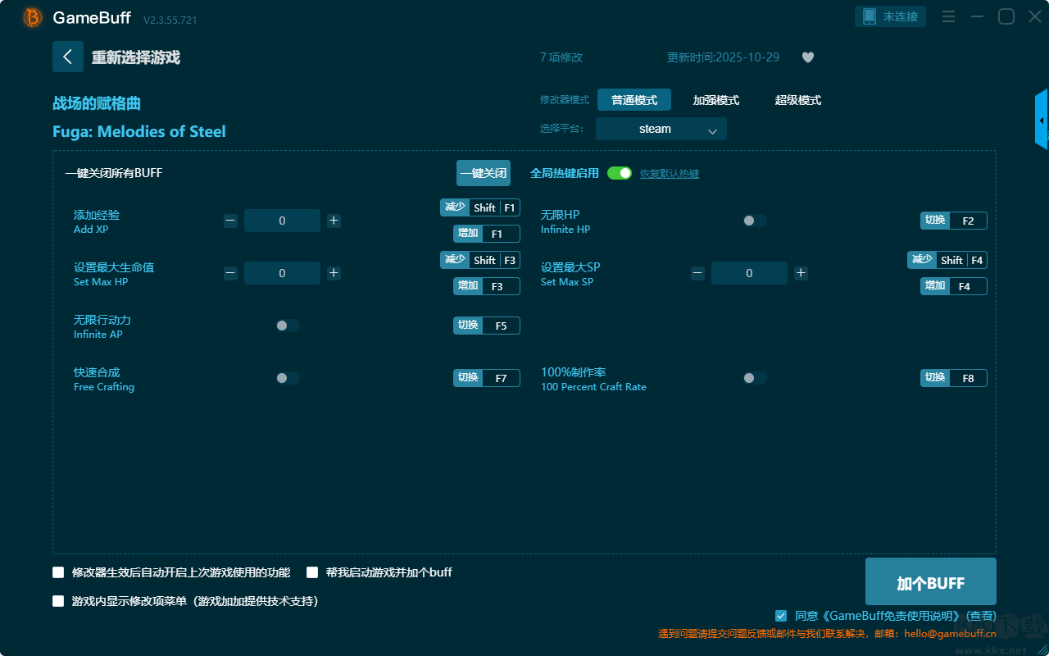
Task: Click 恢复默认热键 link
Action: [670, 174]
